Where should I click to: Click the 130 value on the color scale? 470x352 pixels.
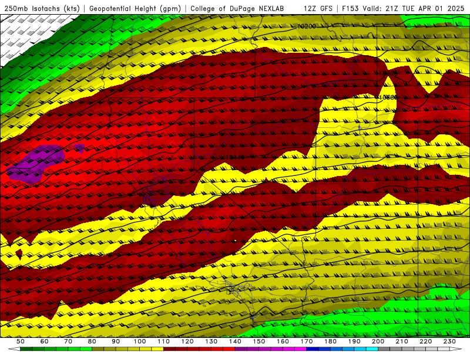[x=211, y=341]
